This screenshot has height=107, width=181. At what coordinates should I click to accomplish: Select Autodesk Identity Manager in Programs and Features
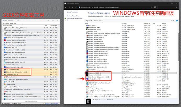[x=131, y=41]
